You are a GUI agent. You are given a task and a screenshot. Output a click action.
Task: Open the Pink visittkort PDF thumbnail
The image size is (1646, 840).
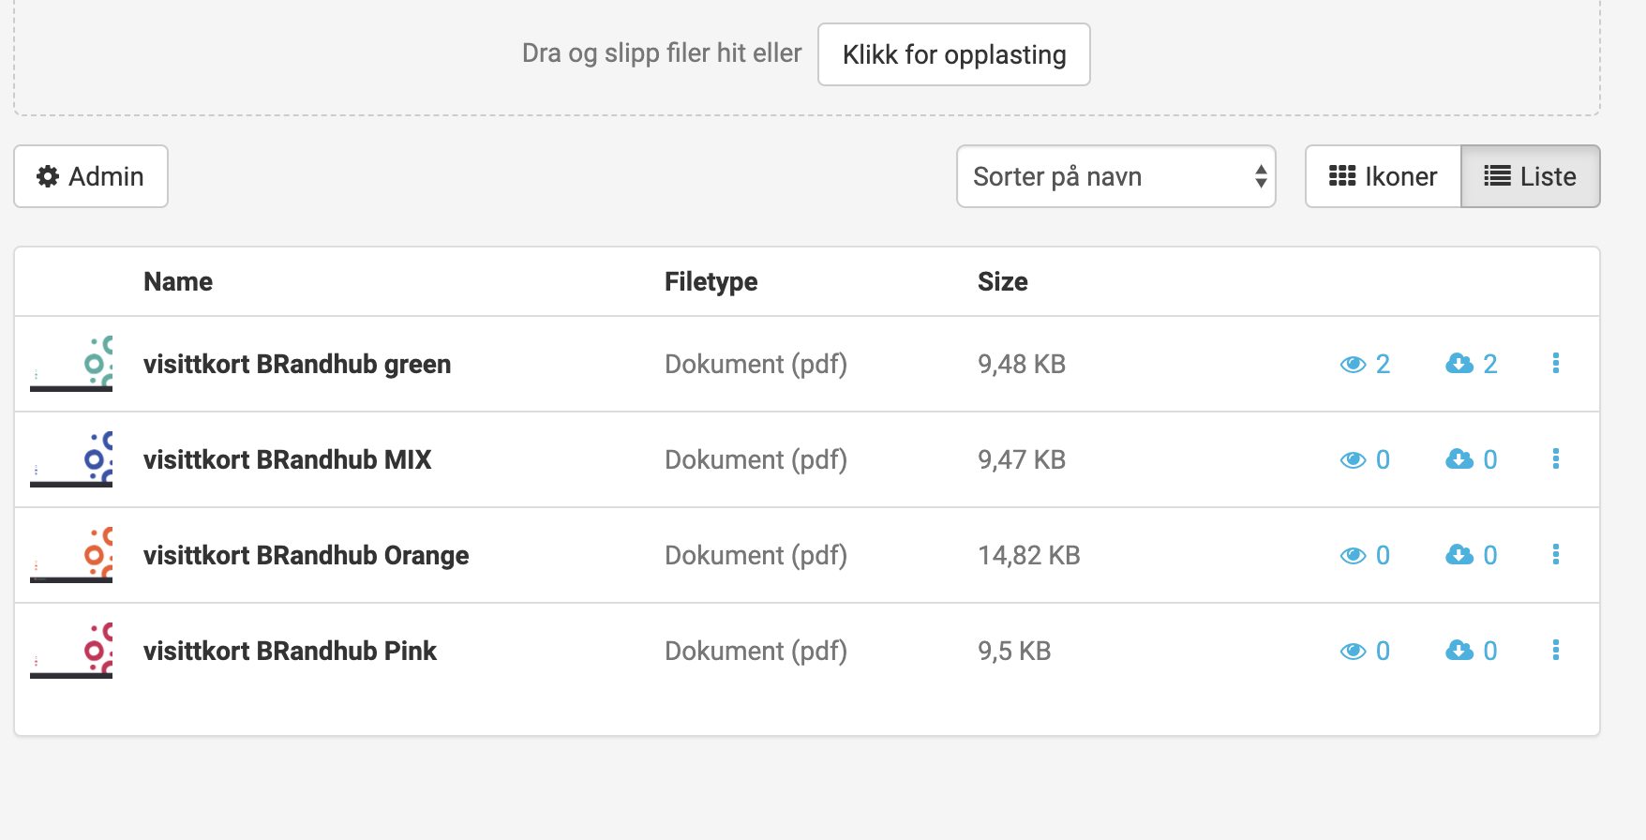click(71, 651)
